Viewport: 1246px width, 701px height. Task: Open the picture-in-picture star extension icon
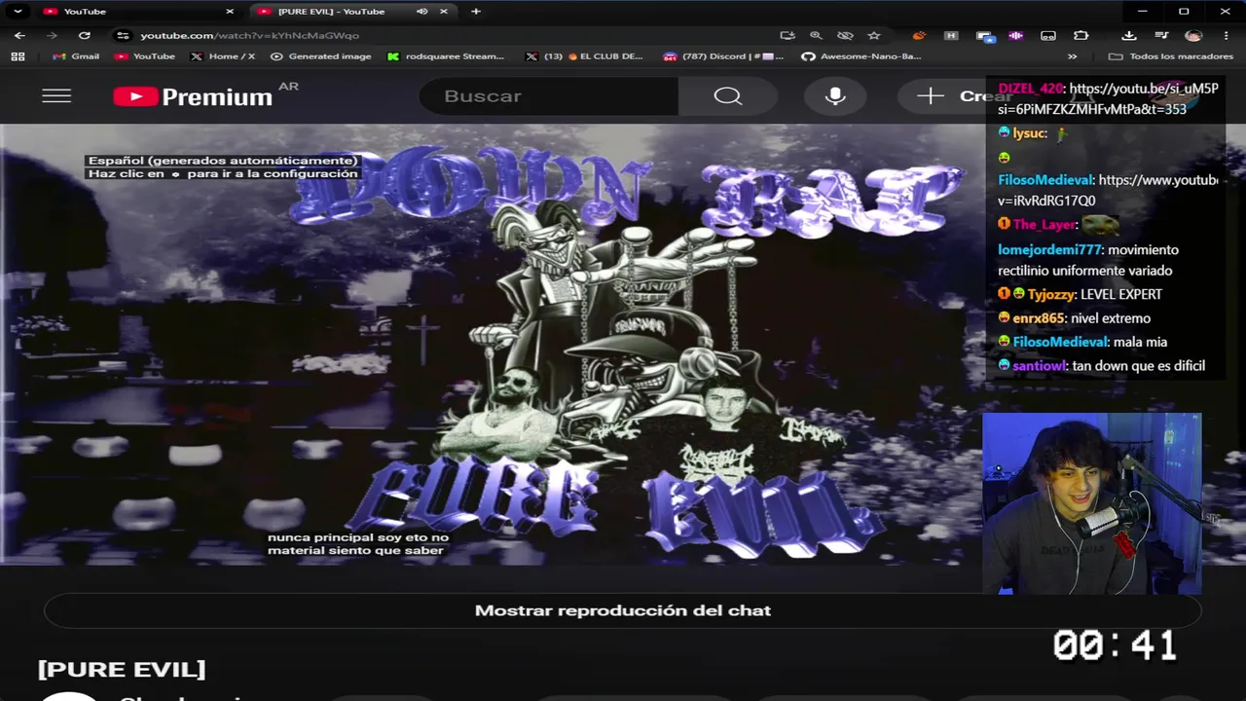985,36
